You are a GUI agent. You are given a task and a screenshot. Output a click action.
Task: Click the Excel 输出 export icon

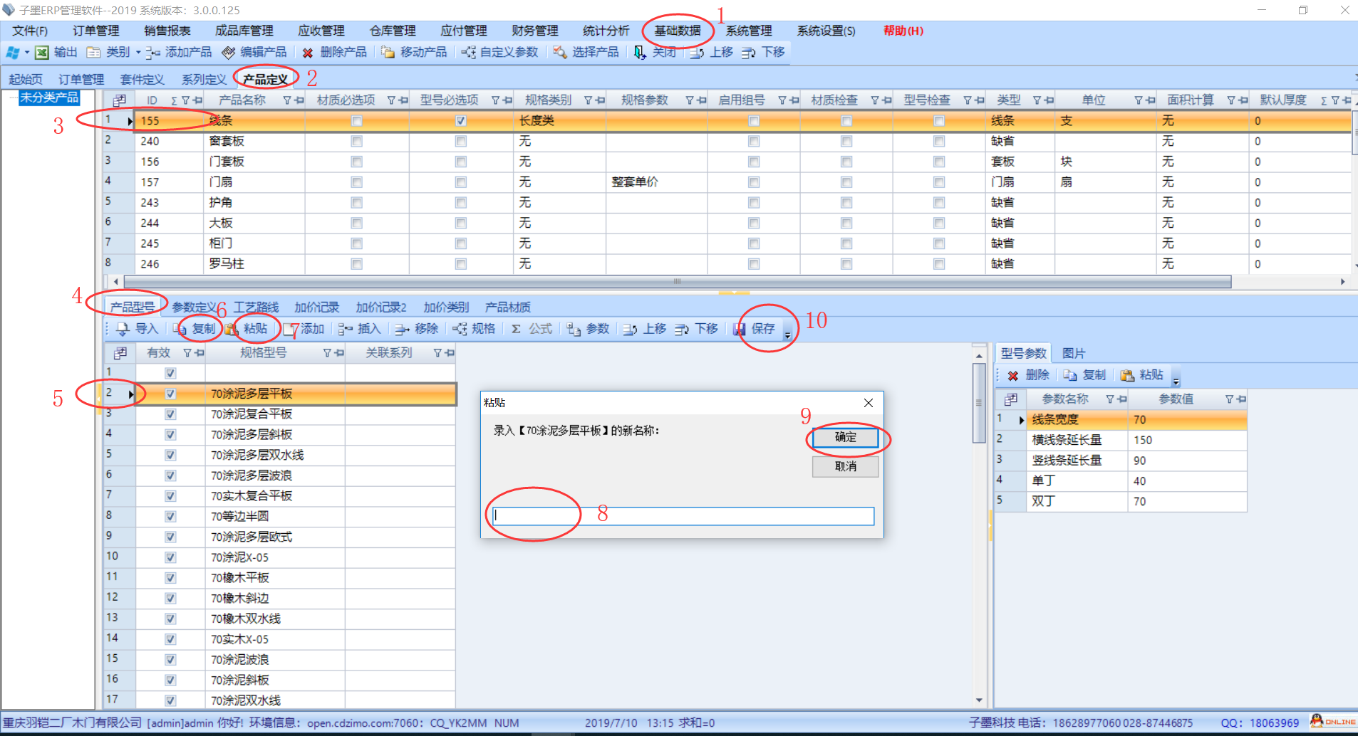point(42,53)
